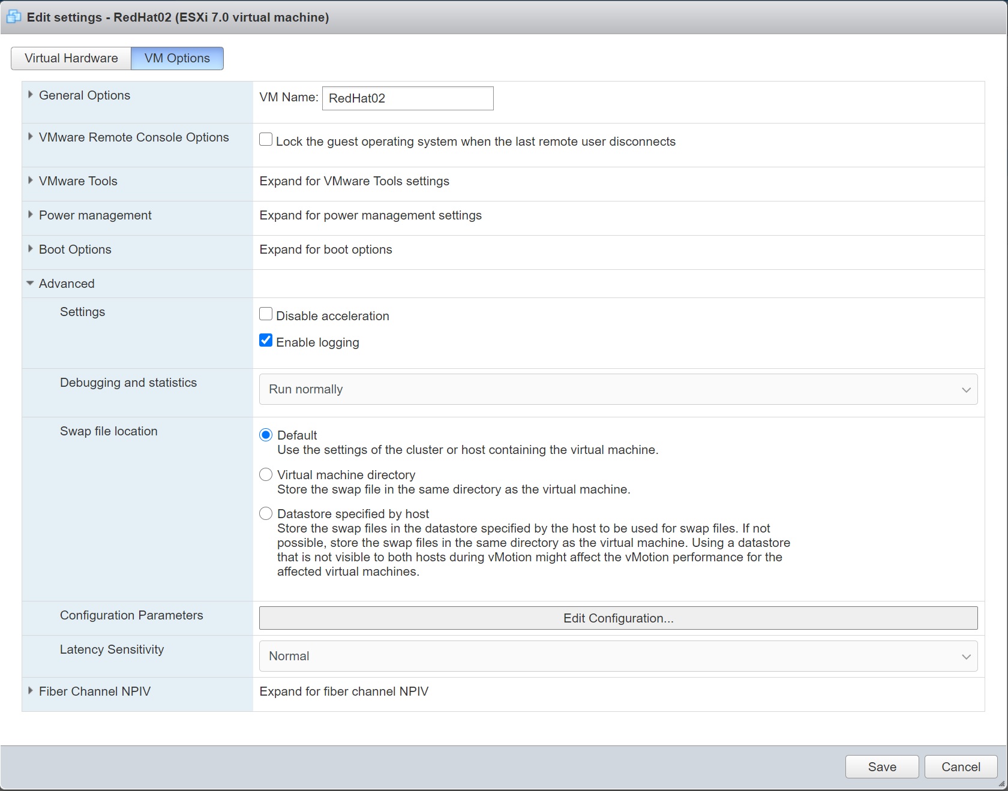Click 'Expand for power management settings' text
Image resolution: width=1008 pixels, height=791 pixels.
(370, 215)
